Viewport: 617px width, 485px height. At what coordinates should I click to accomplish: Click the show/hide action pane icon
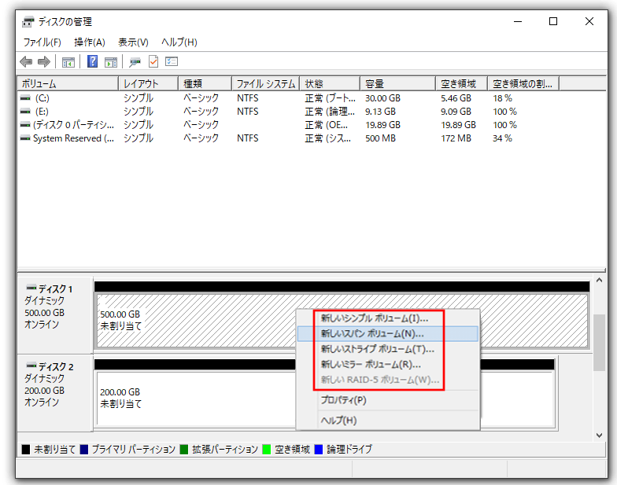(x=111, y=62)
